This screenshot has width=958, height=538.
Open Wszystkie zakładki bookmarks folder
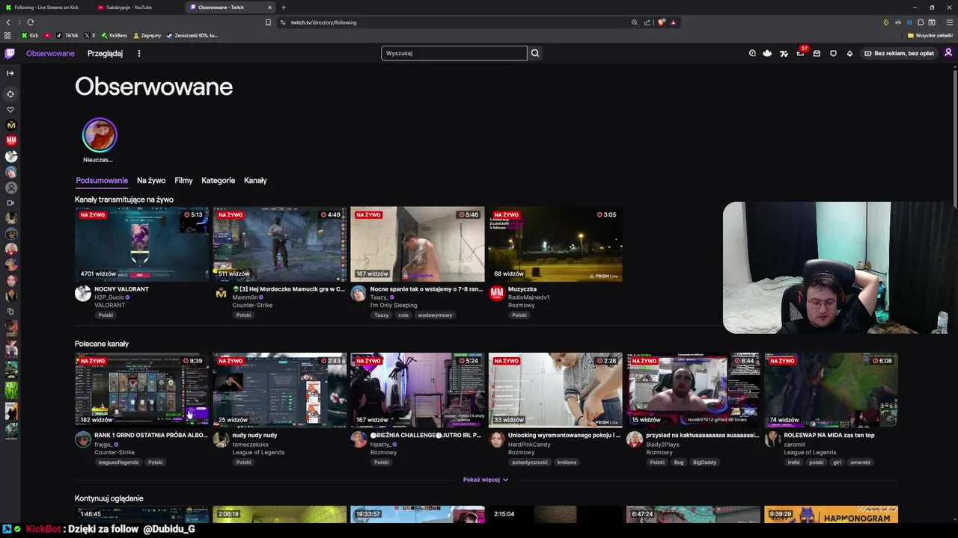click(x=930, y=35)
